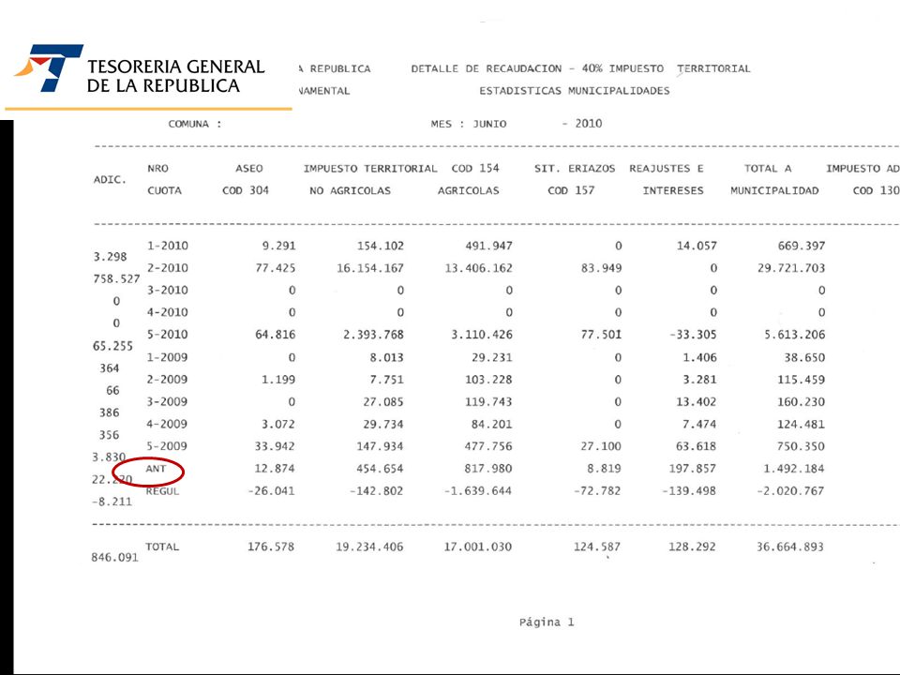Click the 'SIT. ERIAZOS' column header

pos(575,169)
